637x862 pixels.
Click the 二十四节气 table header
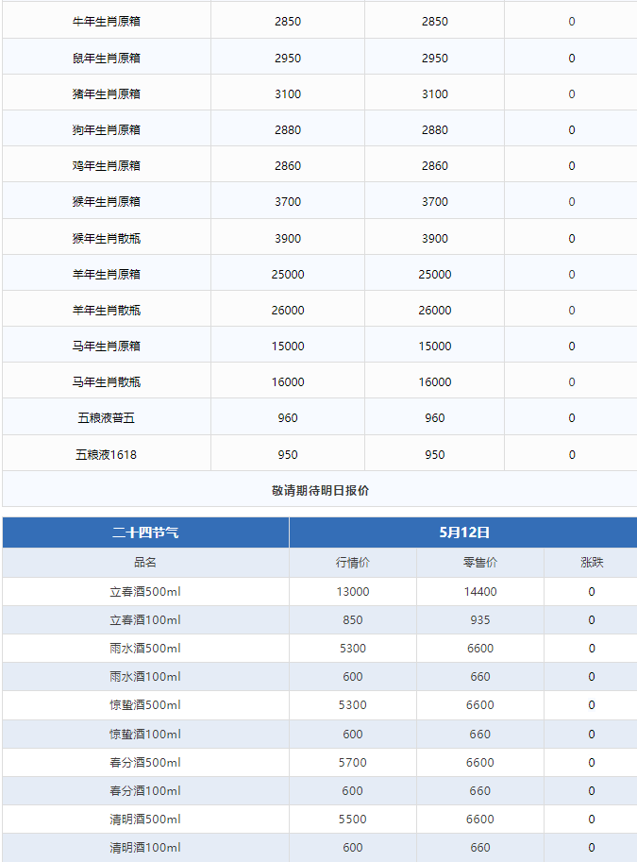click(145, 532)
